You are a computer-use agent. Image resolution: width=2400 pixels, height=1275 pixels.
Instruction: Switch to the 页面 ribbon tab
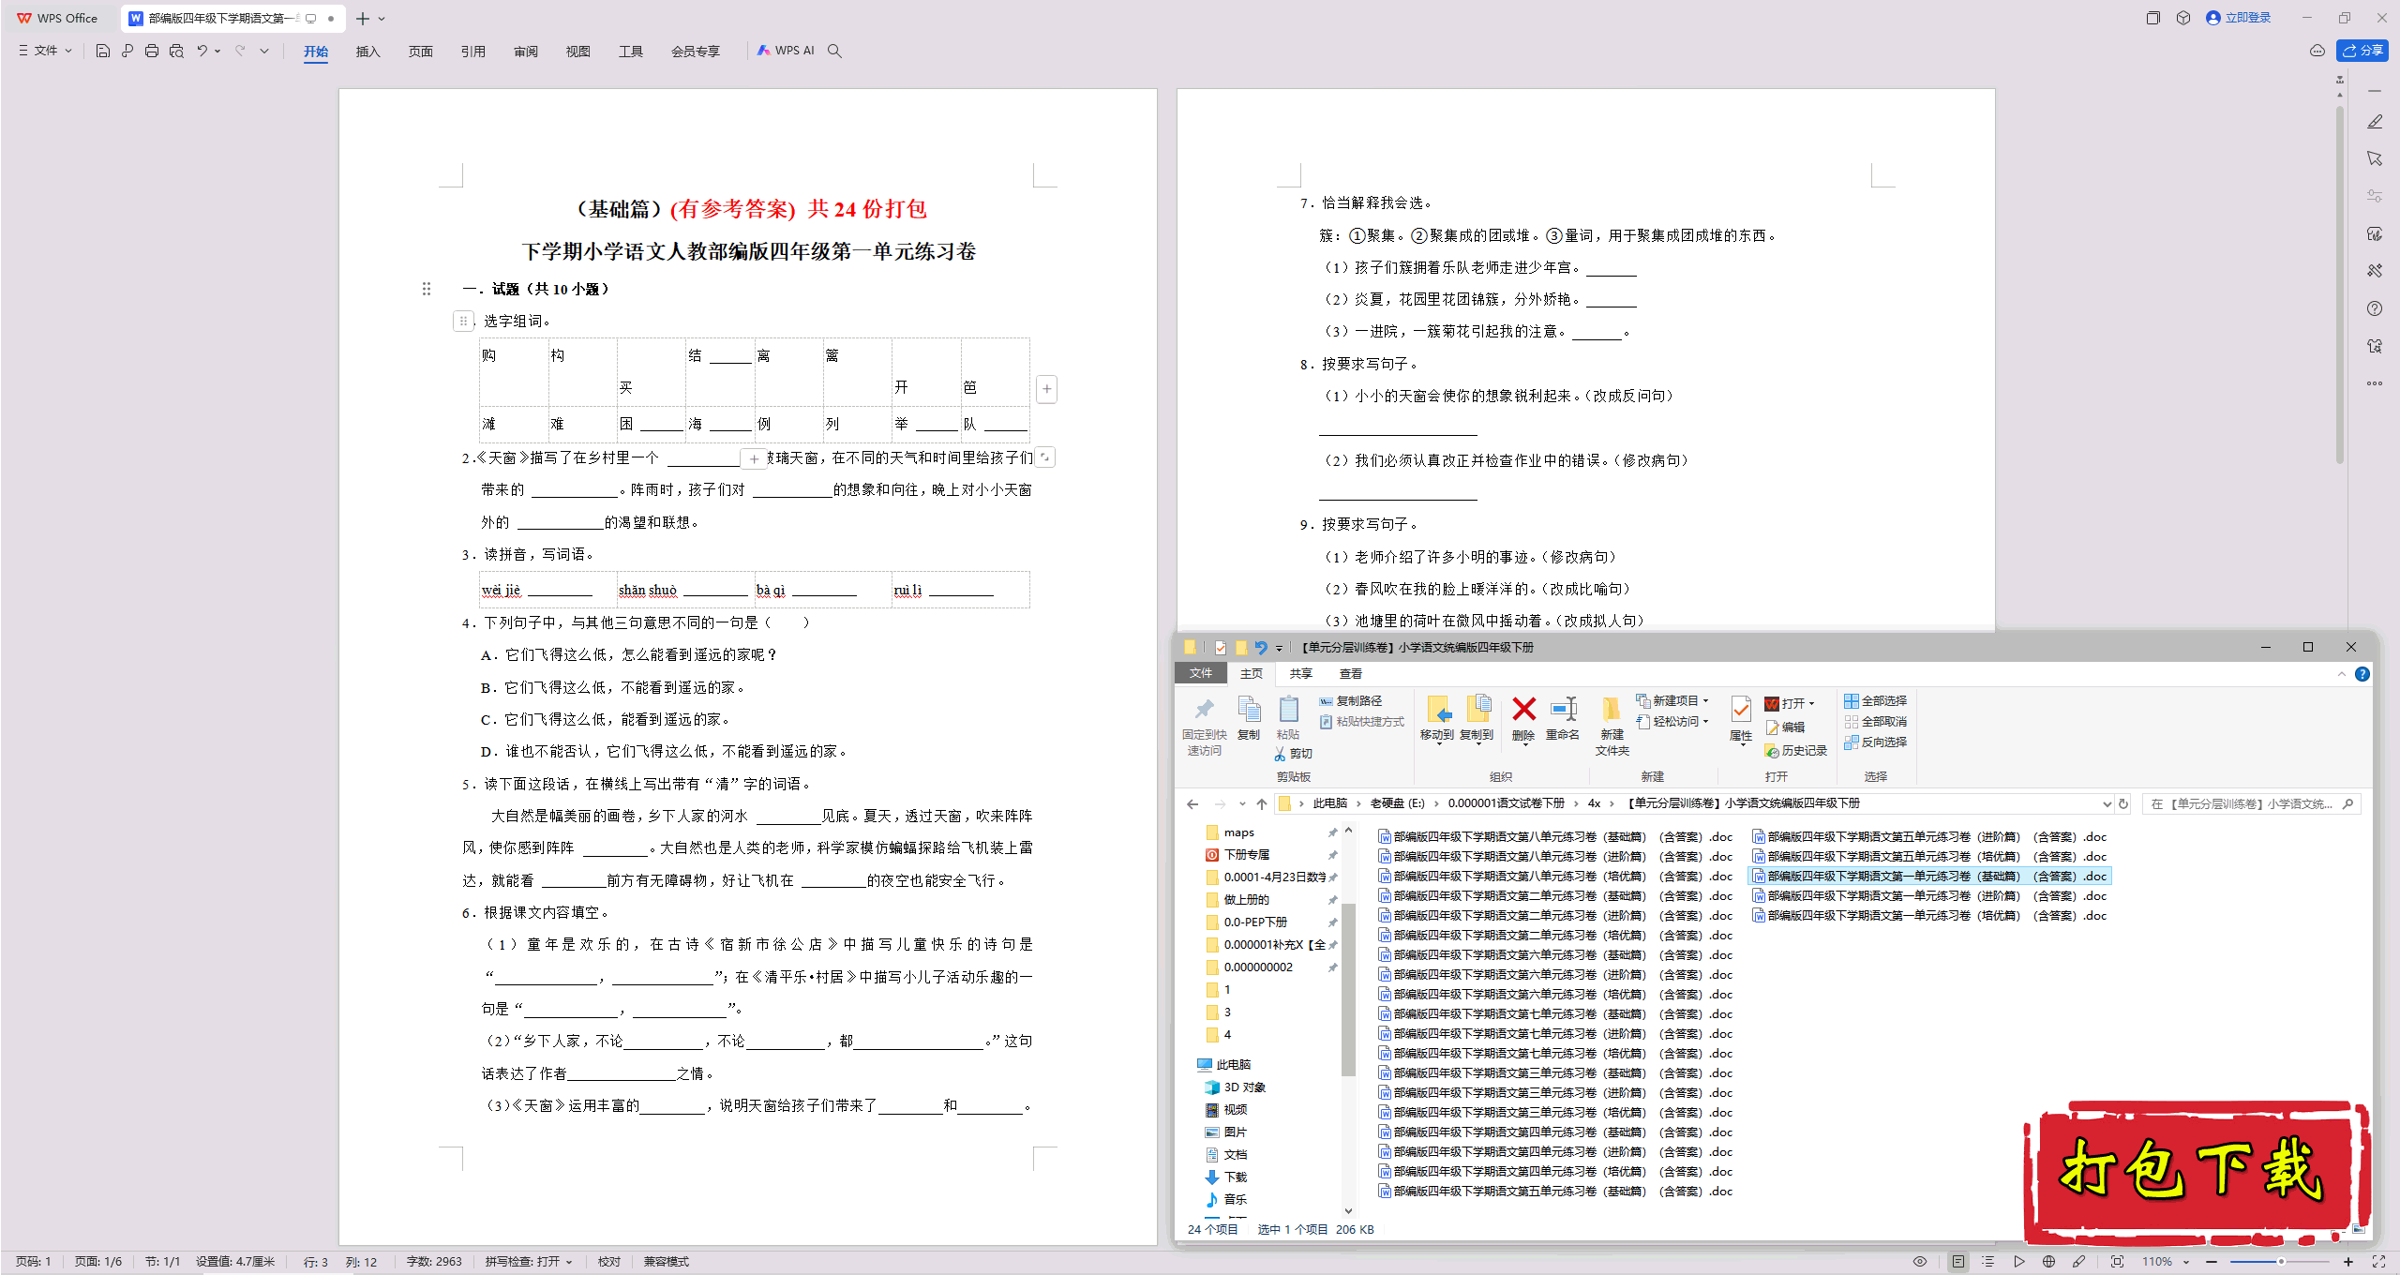420,52
